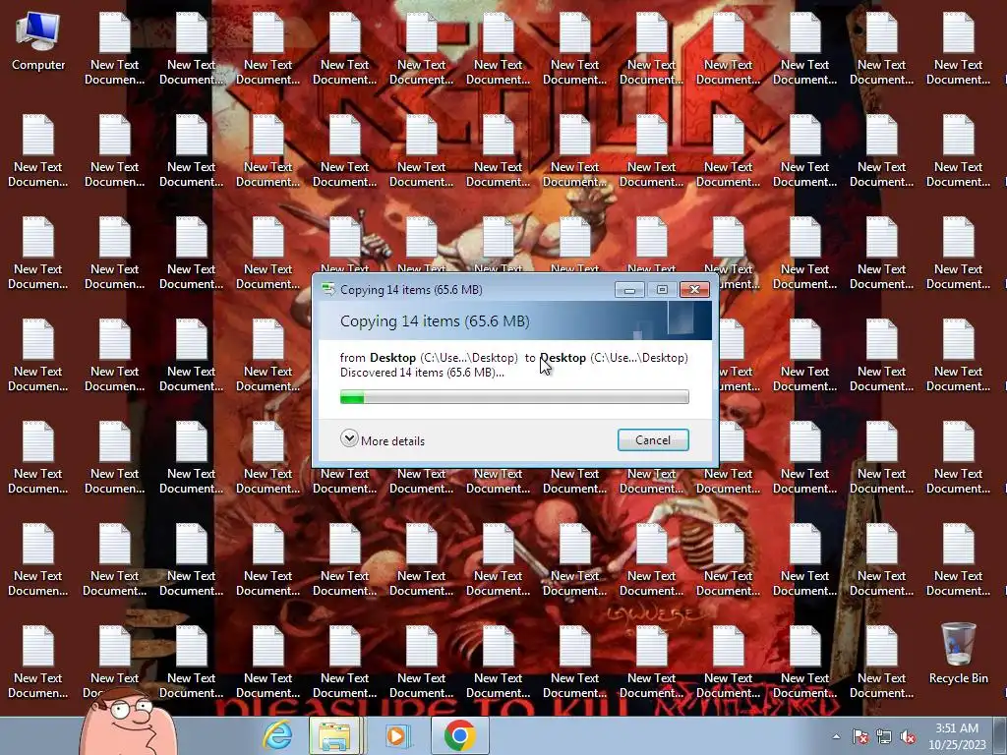Click the 'Discovered 14 items (65.6 MB)...' text
This screenshot has height=755, width=1007.
tap(422, 373)
